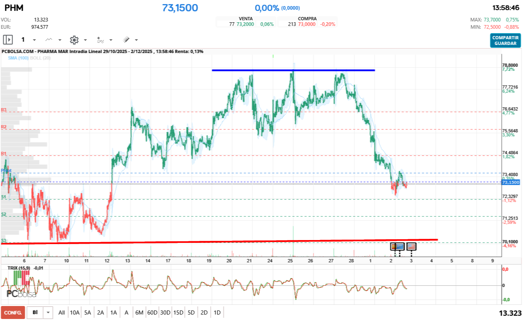
Task: Select the line chart style icon
Action: click(48, 39)
